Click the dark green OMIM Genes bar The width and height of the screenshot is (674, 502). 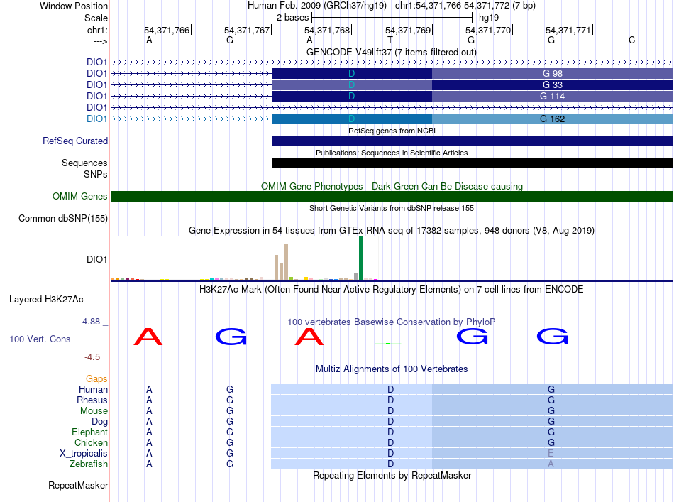coord(392,197)
